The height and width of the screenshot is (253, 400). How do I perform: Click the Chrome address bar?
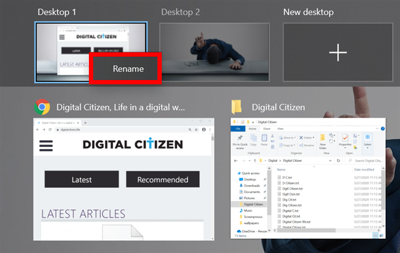pyautogui.click(x=127, y=130)
